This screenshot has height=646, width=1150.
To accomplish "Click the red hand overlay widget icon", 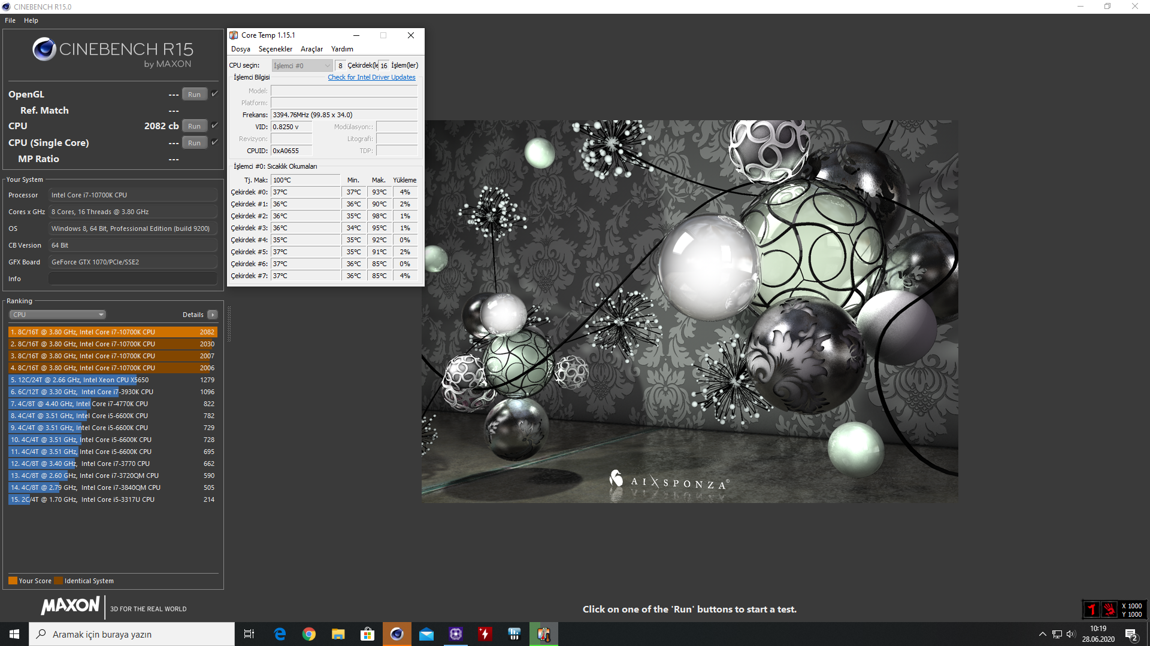I will (1109, 610).
